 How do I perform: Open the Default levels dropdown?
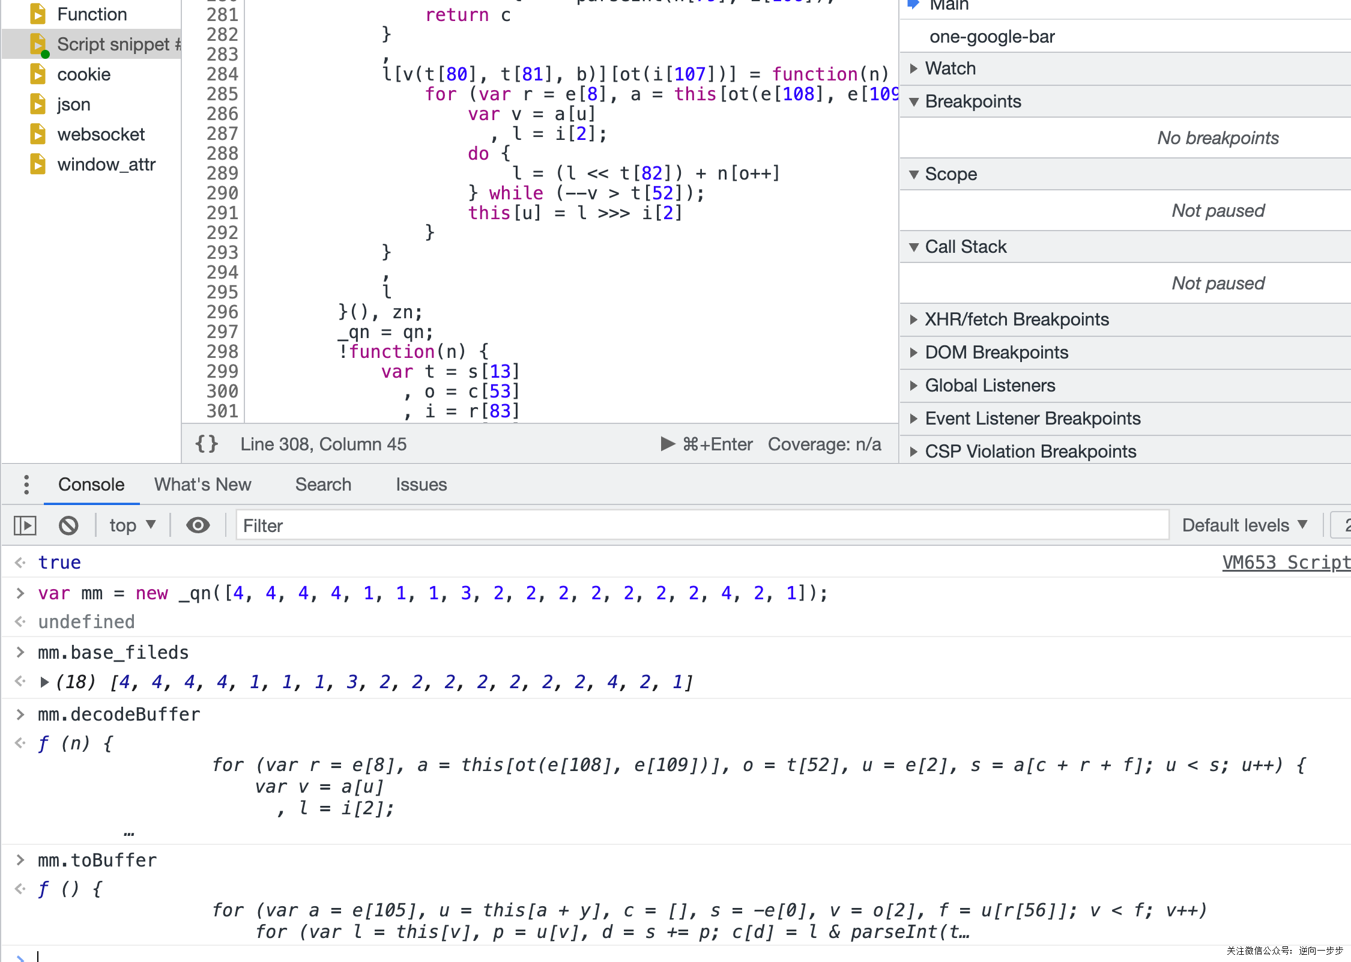click(1244, 525)
